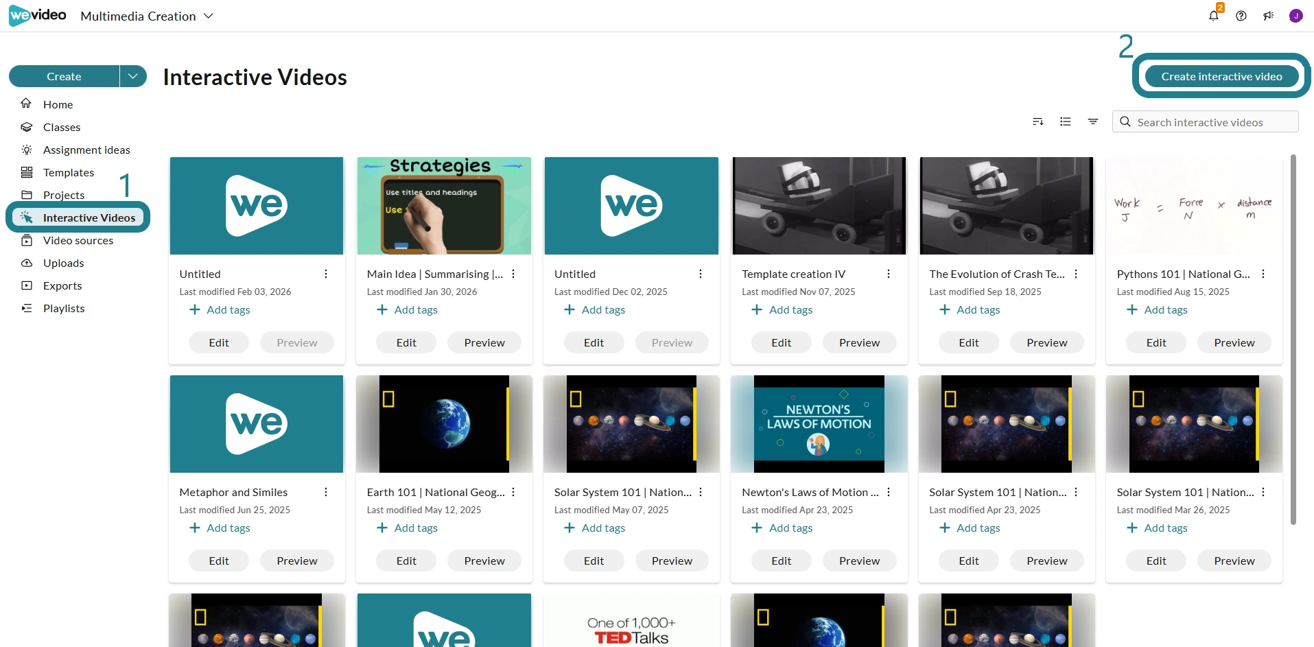Edit Newton's Laws of Motion video
The width and height of the screenshot is (1314, 647).
[x=782, y=561]
